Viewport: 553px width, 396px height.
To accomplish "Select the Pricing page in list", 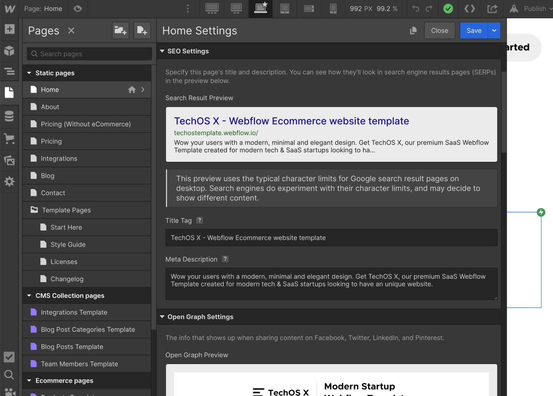I will [x=51, y=141].
